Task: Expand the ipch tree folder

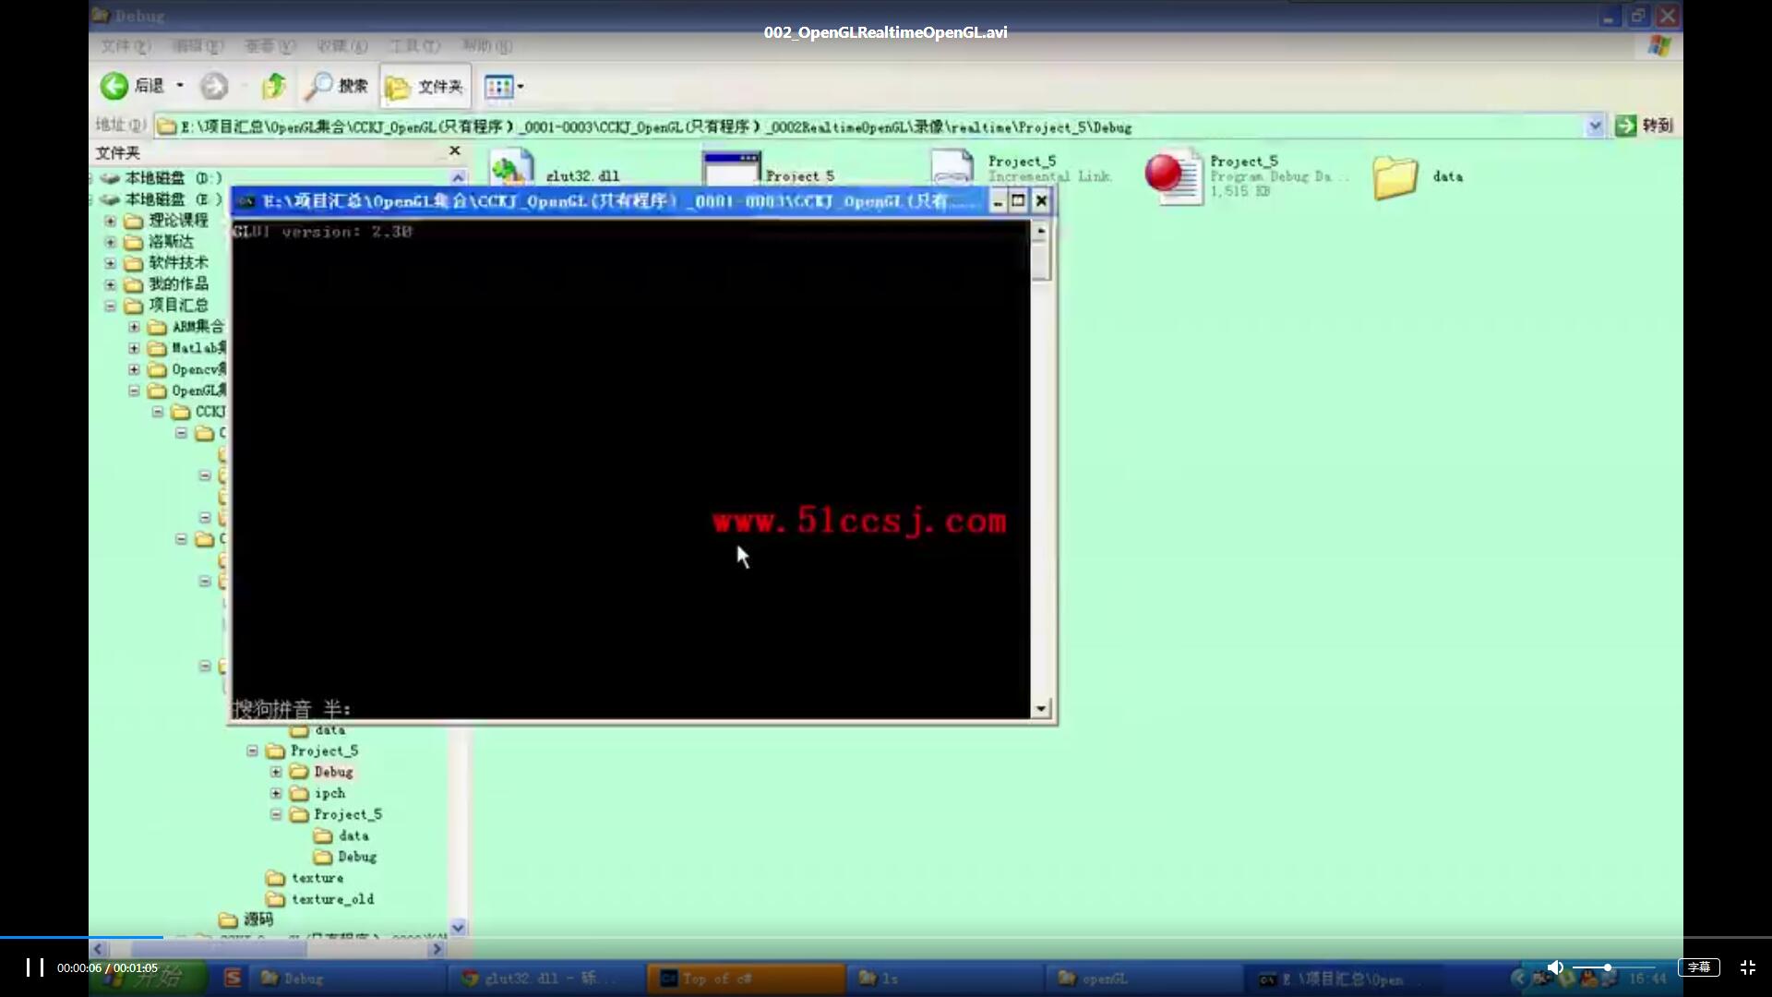Action: 276,793
